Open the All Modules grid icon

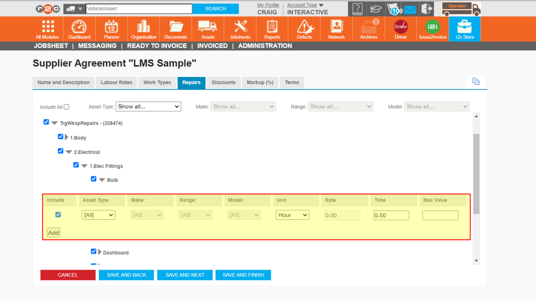pos(48,29)
